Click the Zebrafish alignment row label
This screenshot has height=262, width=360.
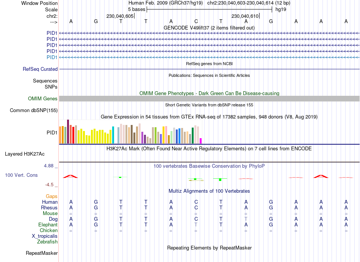47,242
